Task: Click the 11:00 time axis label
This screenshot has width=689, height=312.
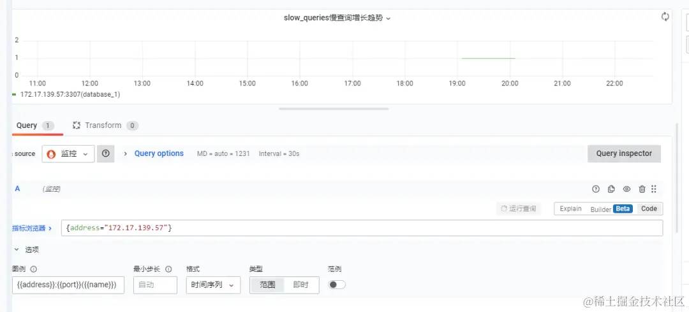Action: tap(38, 83)
